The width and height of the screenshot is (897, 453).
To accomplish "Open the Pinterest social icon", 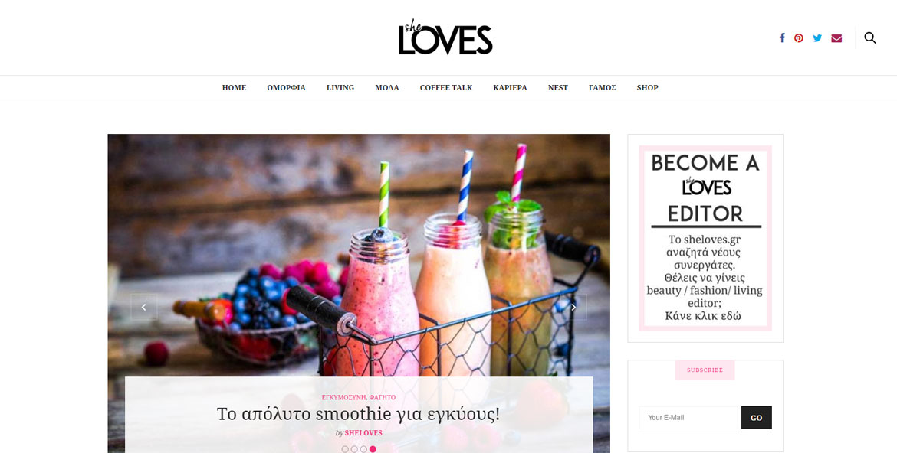I will [x=799, y=38].
